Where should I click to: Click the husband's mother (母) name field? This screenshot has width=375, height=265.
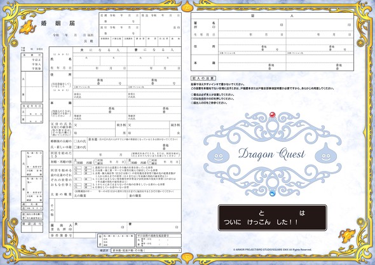[94, 133]
